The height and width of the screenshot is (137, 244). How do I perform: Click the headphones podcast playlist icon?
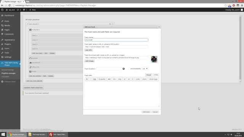pyautogui.click(x=30, y=58)
